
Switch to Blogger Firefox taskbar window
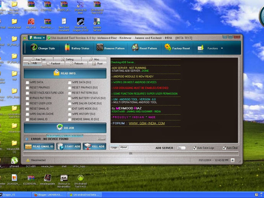49,195
